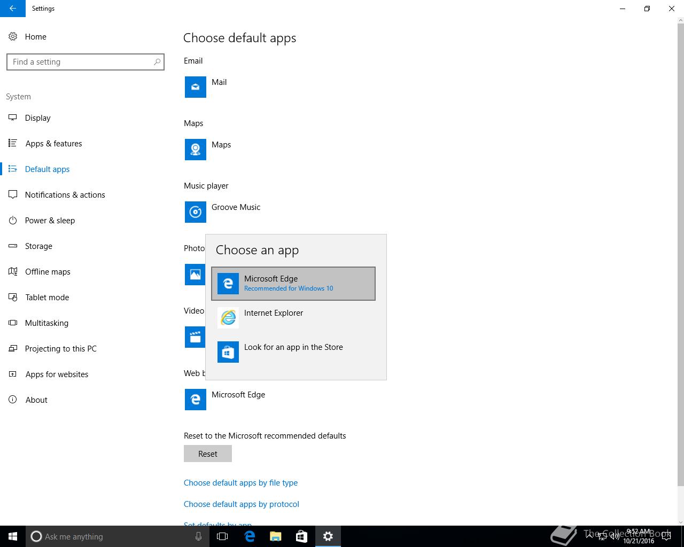
Task: Click the About info icon
Action: tap(13, 400)
